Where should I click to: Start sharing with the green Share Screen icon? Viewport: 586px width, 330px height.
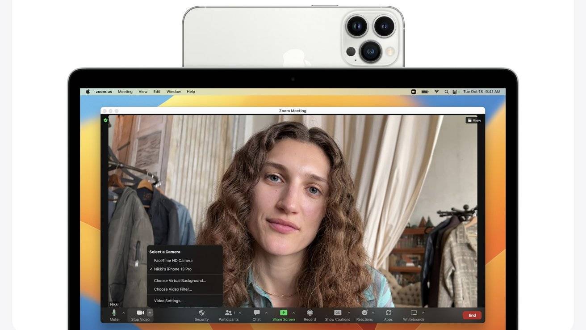[x=284, y=313]
